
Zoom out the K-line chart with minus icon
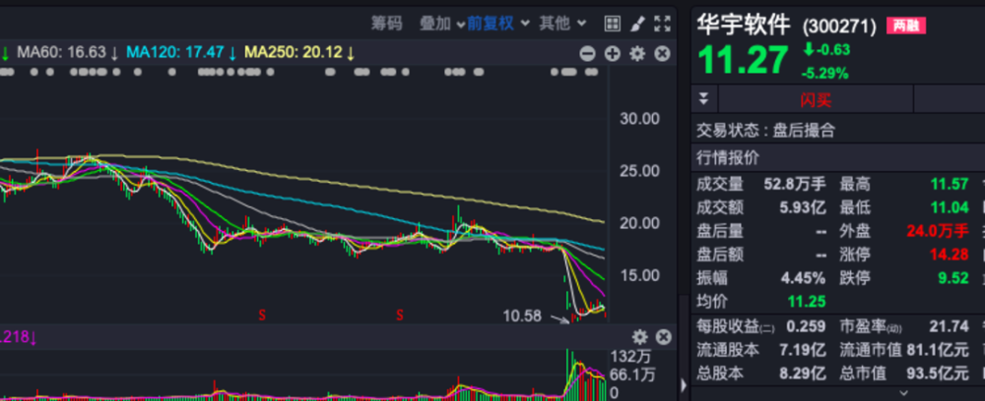click(x=587, y=54)
